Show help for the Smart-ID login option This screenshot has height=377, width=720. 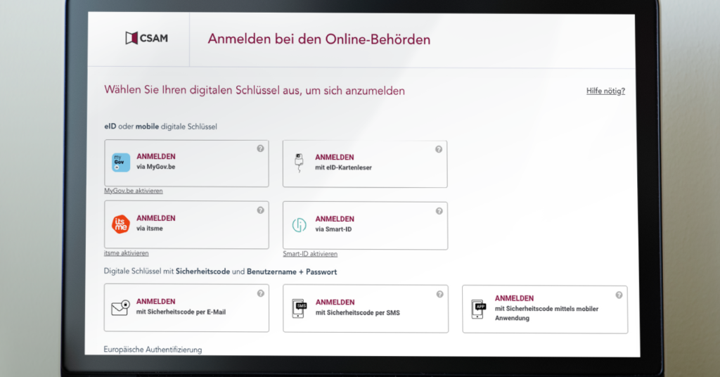tap(439, 210)
